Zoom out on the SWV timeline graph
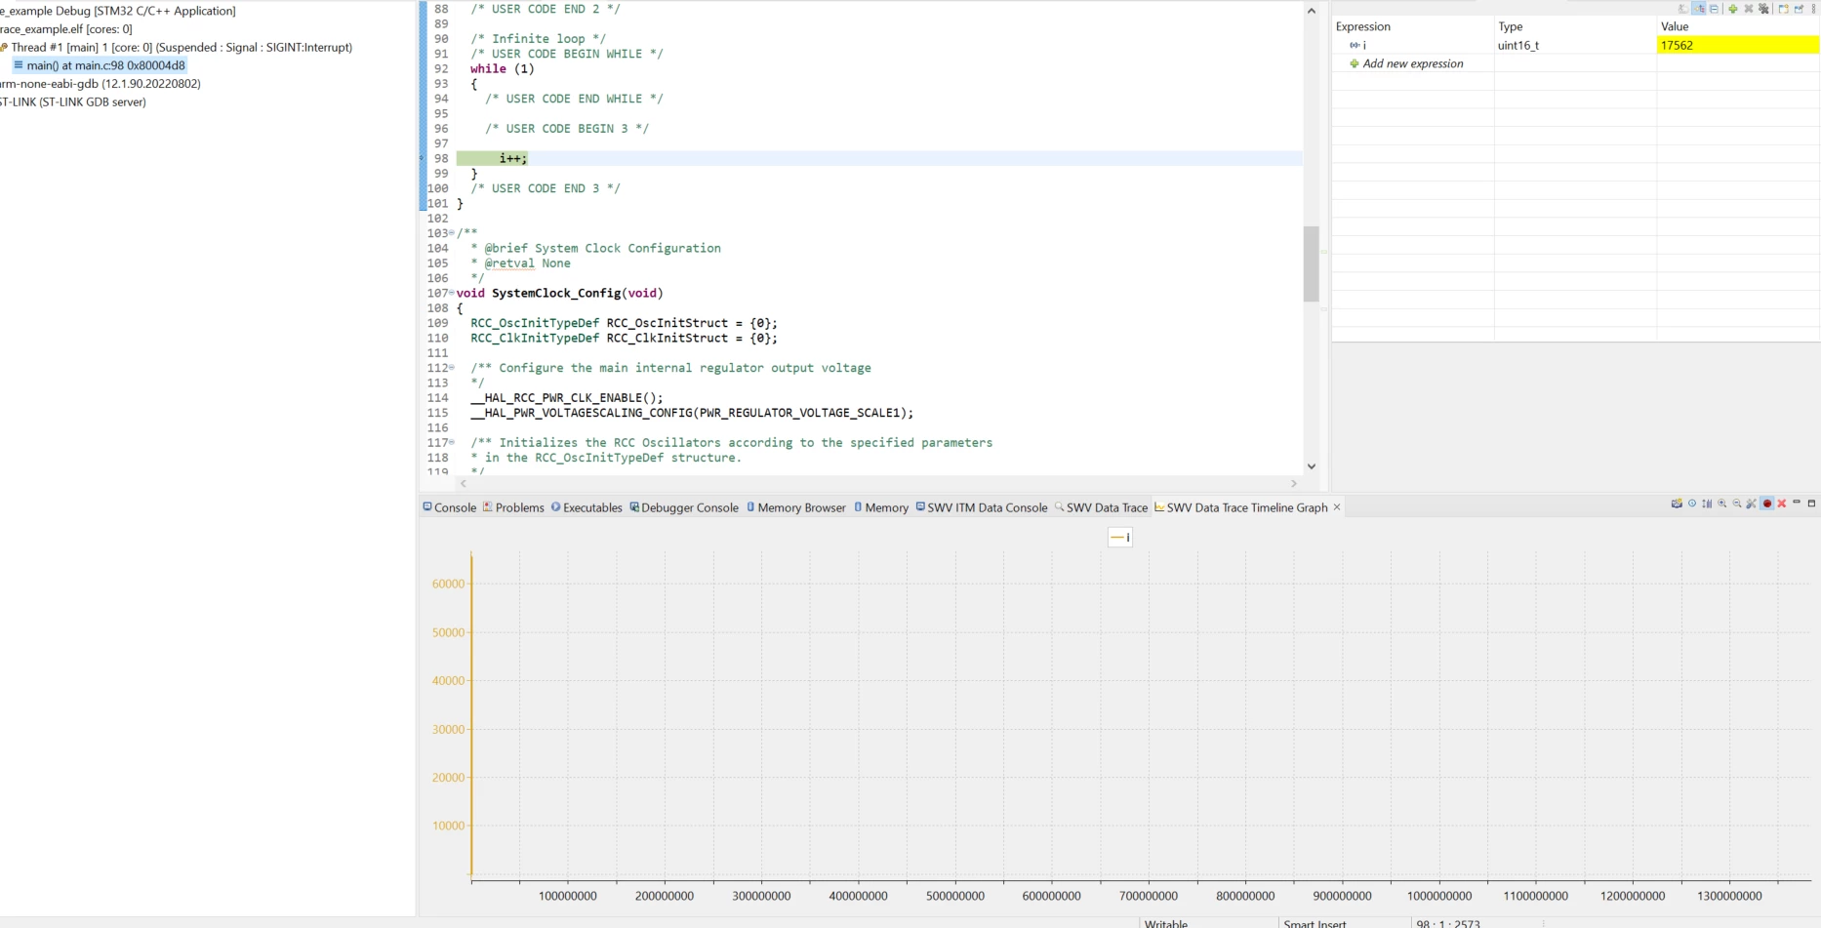The width and height of the screenshot is (1821, 928). point(1737,504)
